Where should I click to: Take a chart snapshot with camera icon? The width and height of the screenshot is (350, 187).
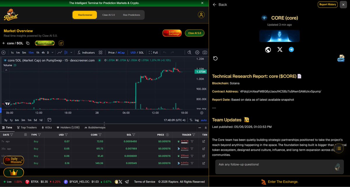pyautogui.click(x=205, y=53)
